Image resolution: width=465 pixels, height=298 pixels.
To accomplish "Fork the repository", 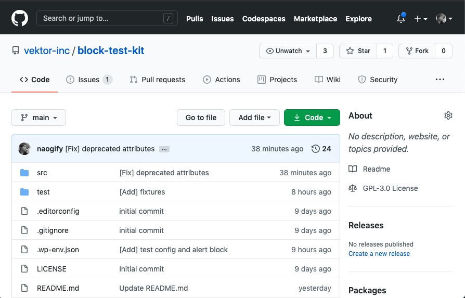I will tap(417, 51).
